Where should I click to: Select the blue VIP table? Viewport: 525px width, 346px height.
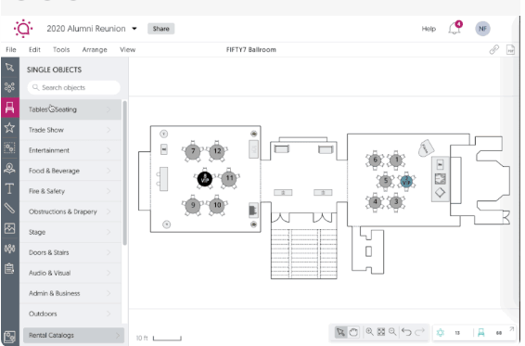click(406, 182)
